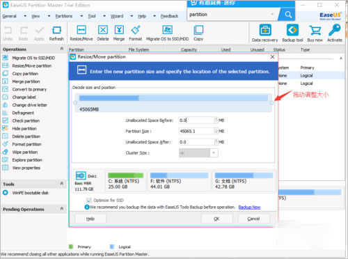Follow the Backup Now link
The height and width of the screenshot is (259, 348).
coord(249,207)
